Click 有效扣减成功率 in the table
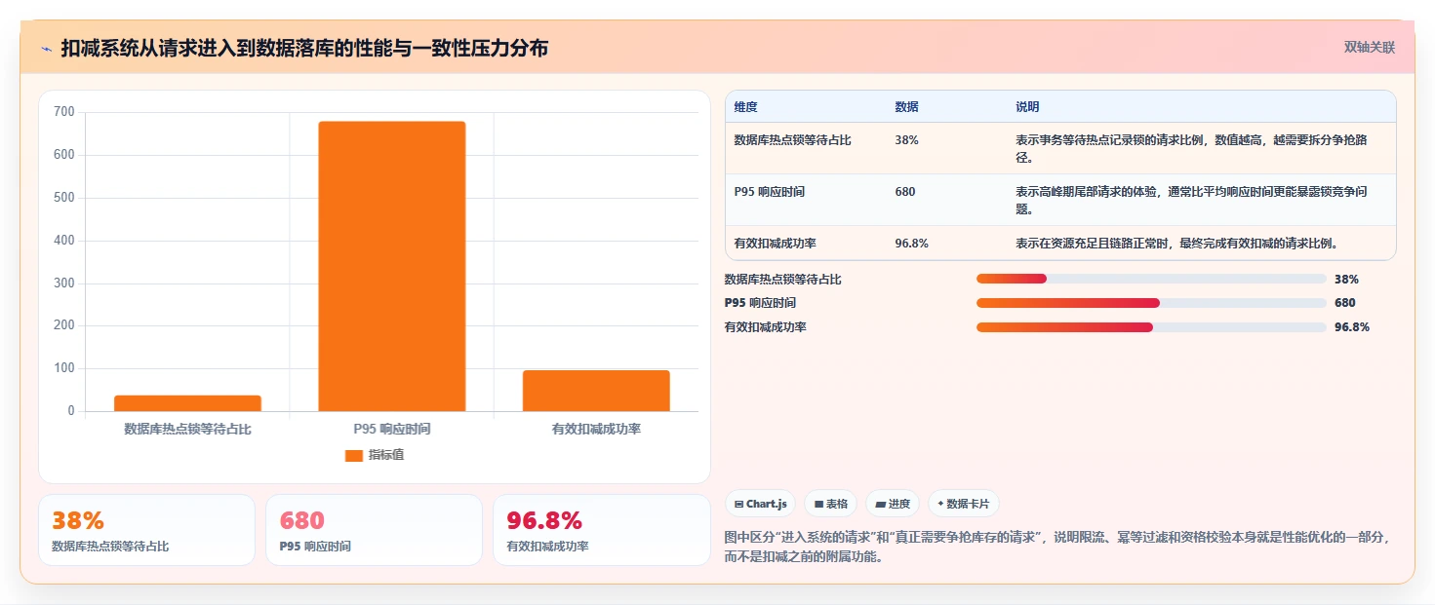The image size is (1435, 605). pyautogui.click(x=775, y=244)
